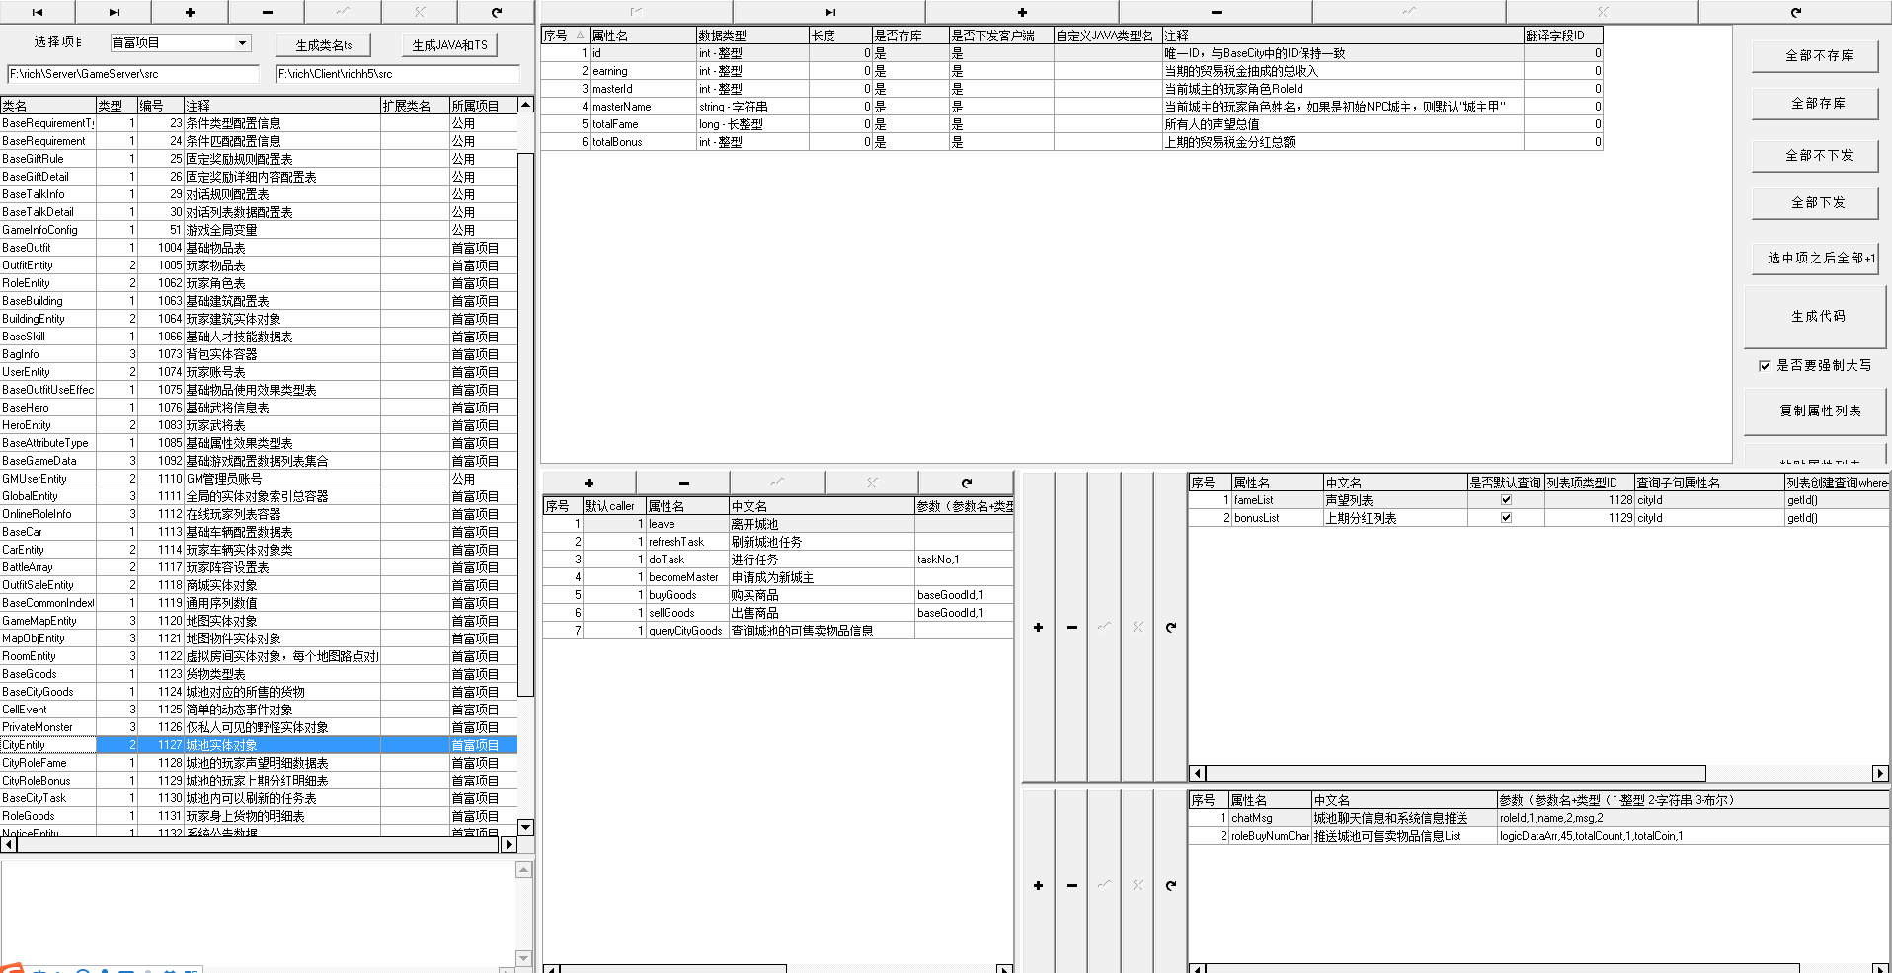1892x973 pixels.
Task: Refresh the attribute table at top-right
Action: (1795, 12)
